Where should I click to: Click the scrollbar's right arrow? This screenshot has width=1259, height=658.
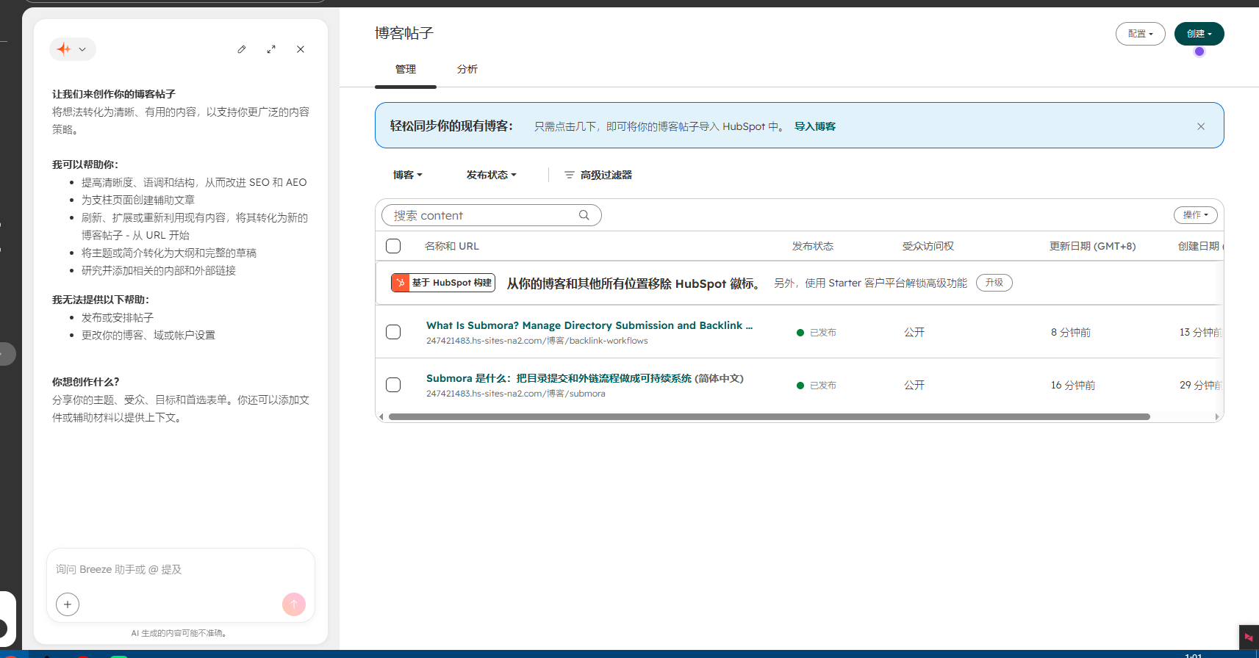(1218, 416)
